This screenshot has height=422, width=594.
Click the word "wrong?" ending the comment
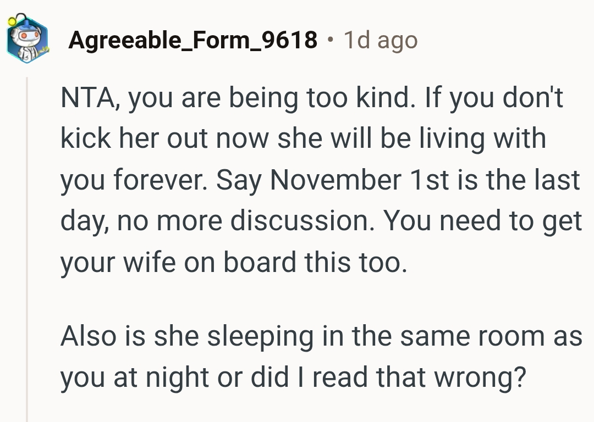click(x=479, y=377)
